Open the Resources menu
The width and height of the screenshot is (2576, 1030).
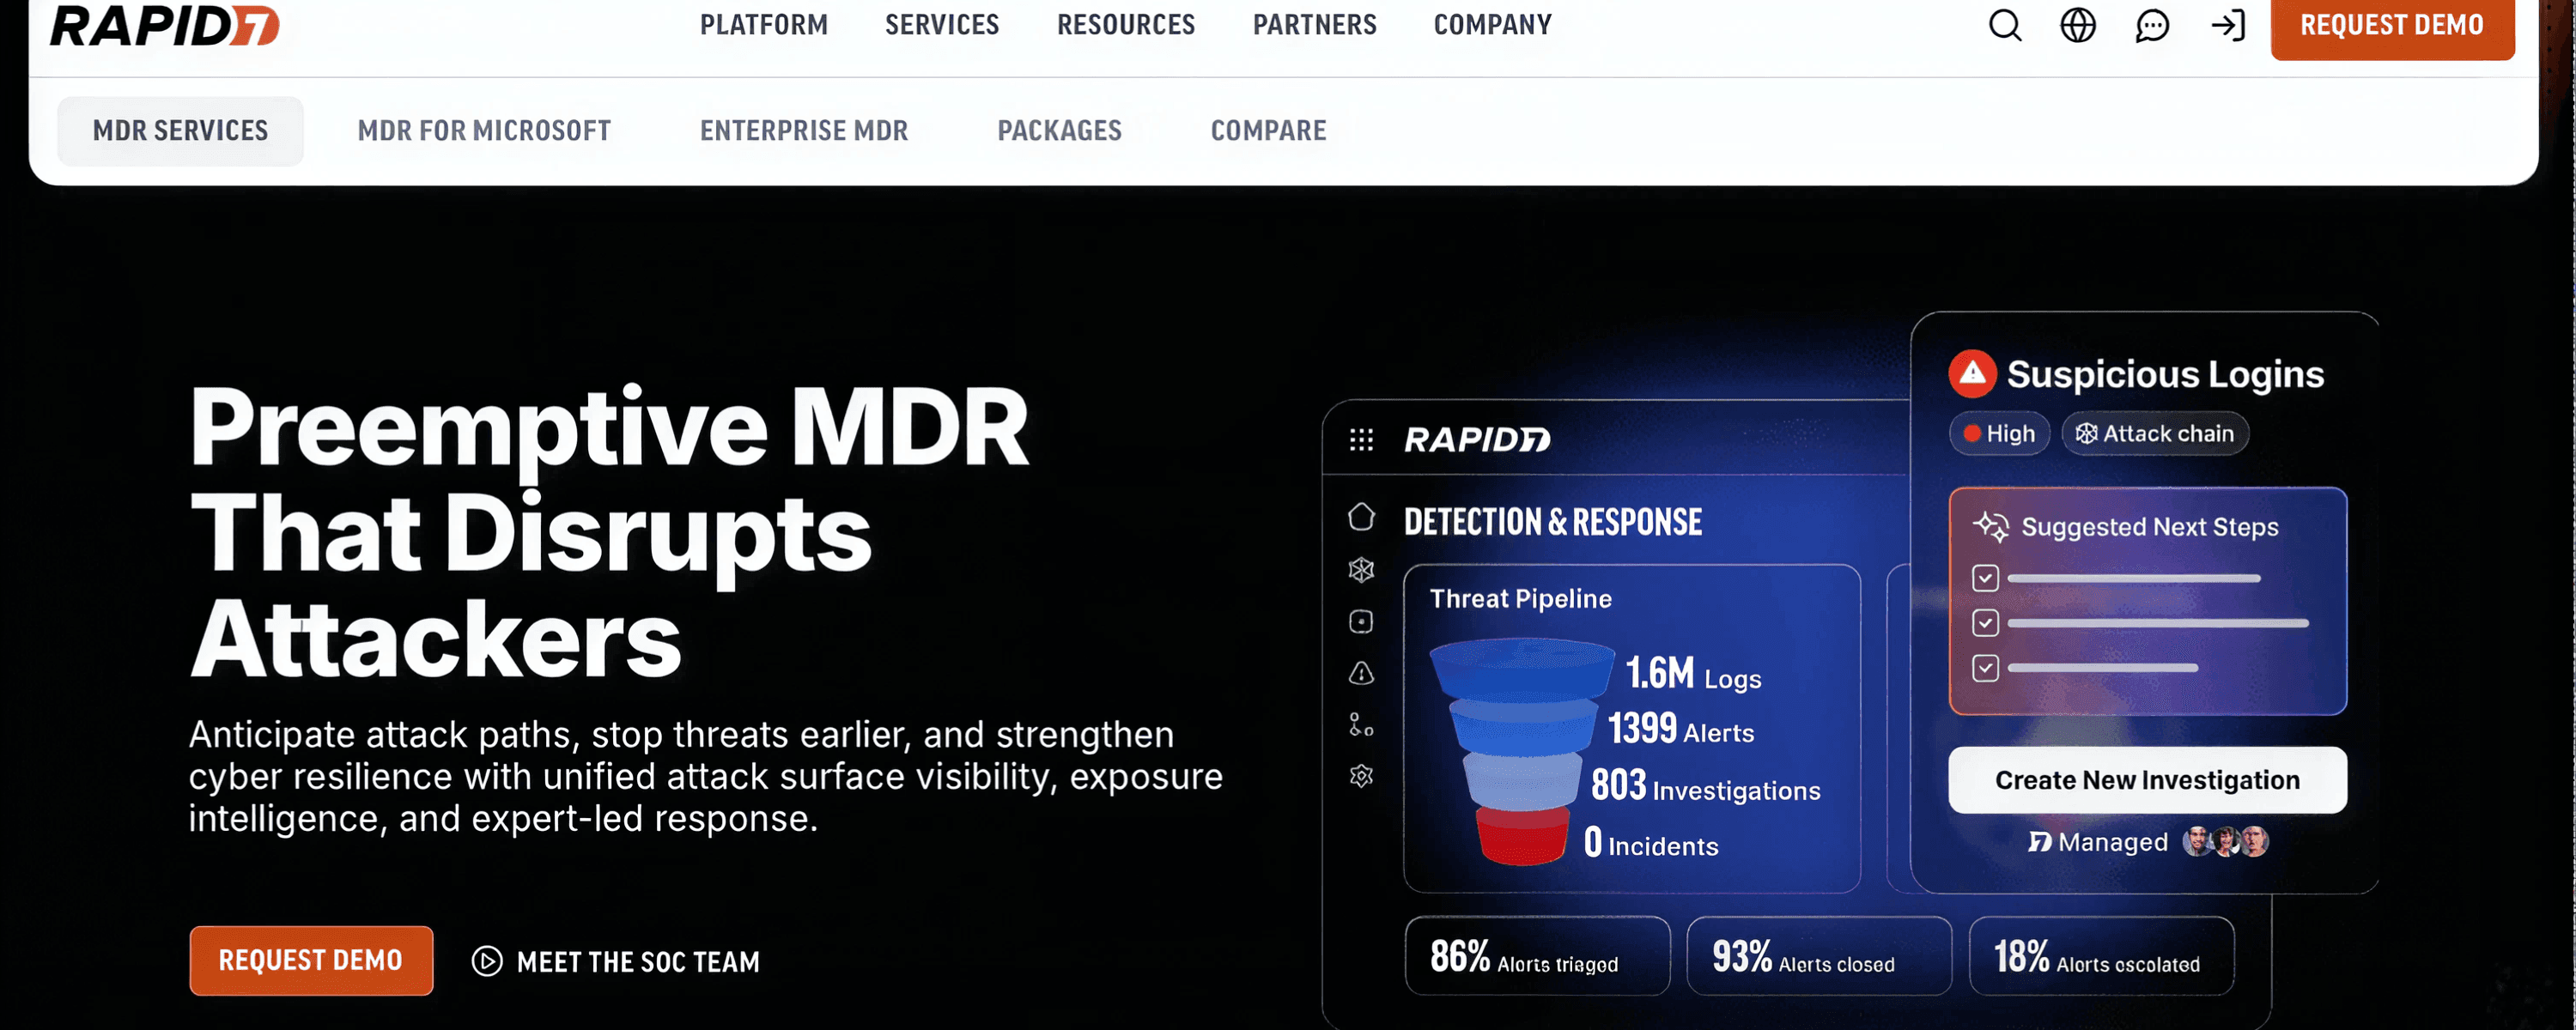1126,25
